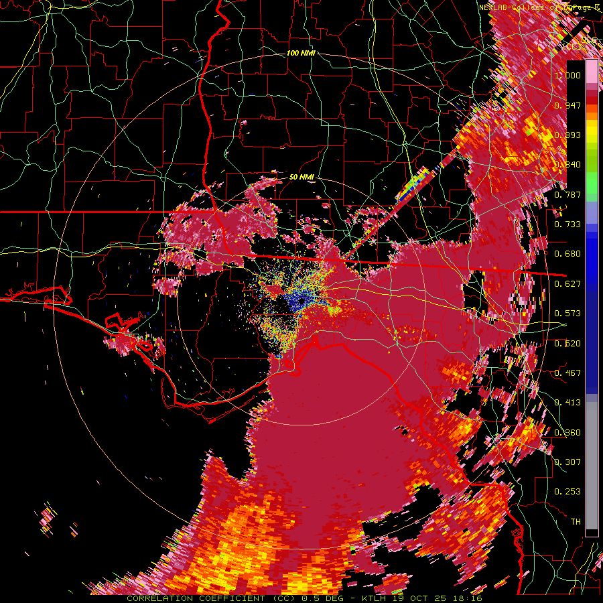Screen dimensions: 603x603
Task: Click the black radar site dot at center
Action: pyautogui.click(x=302, y=300)
